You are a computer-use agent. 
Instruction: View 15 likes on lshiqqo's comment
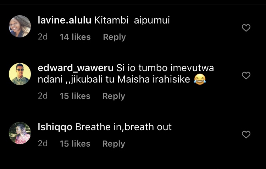pyautogui.click(x=75, y=144)
